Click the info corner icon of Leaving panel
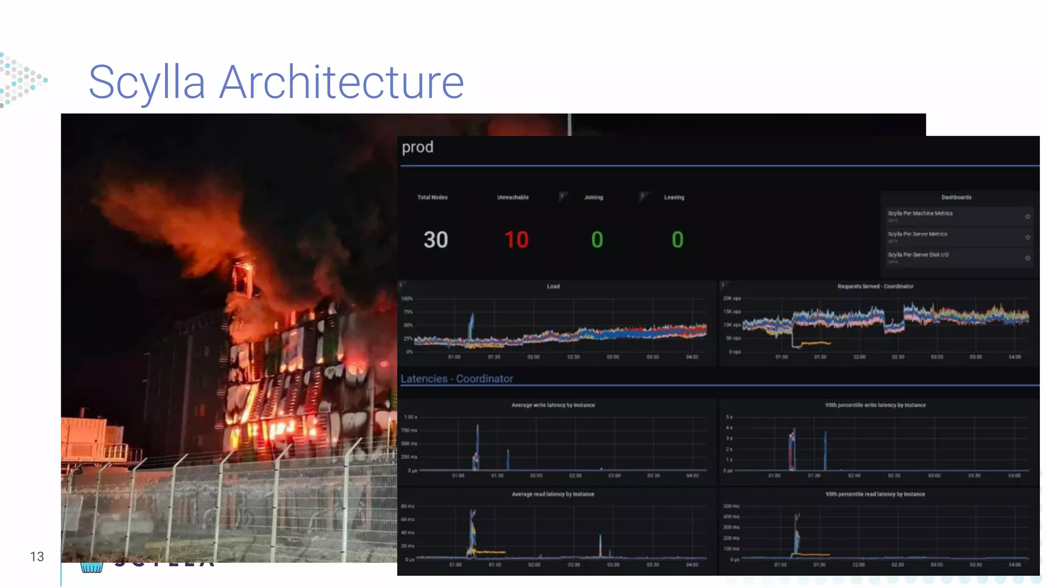This screenshot has height=588, width=1046. 643,196
